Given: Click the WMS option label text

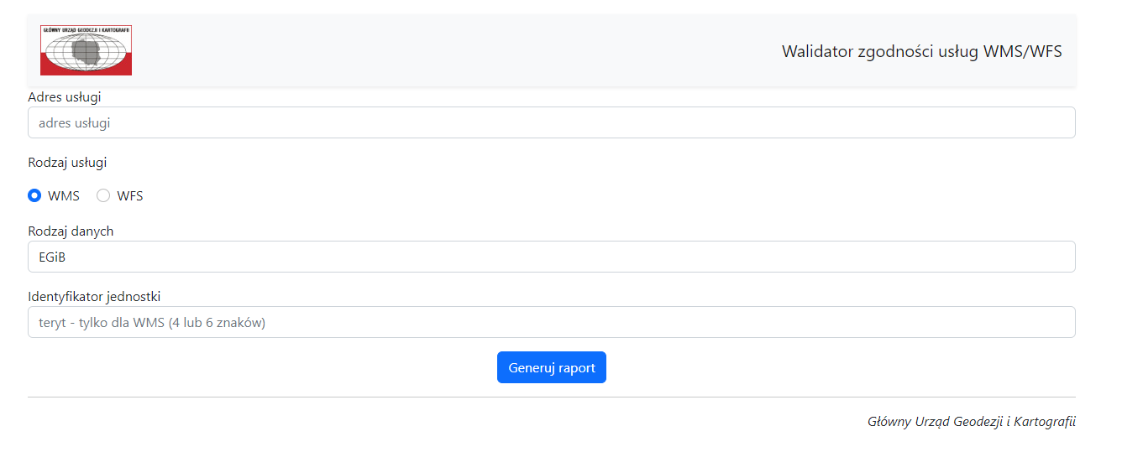Looking at the screenshot, I should click(x=64, y=196).
